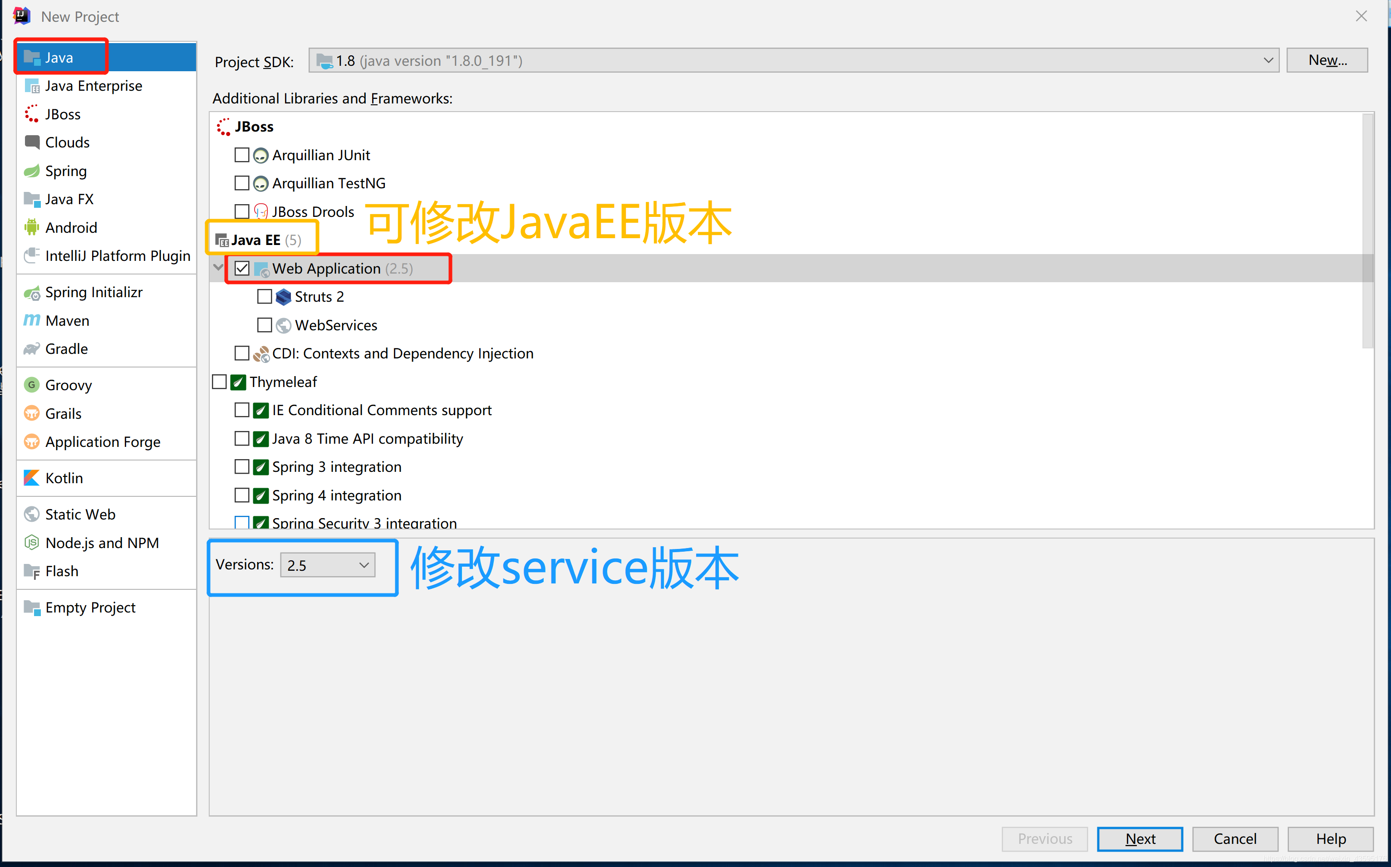Uncheck the Web Application checkbox
The width and height of the screenshot is (1391, 867).
(x=242, y=269)
